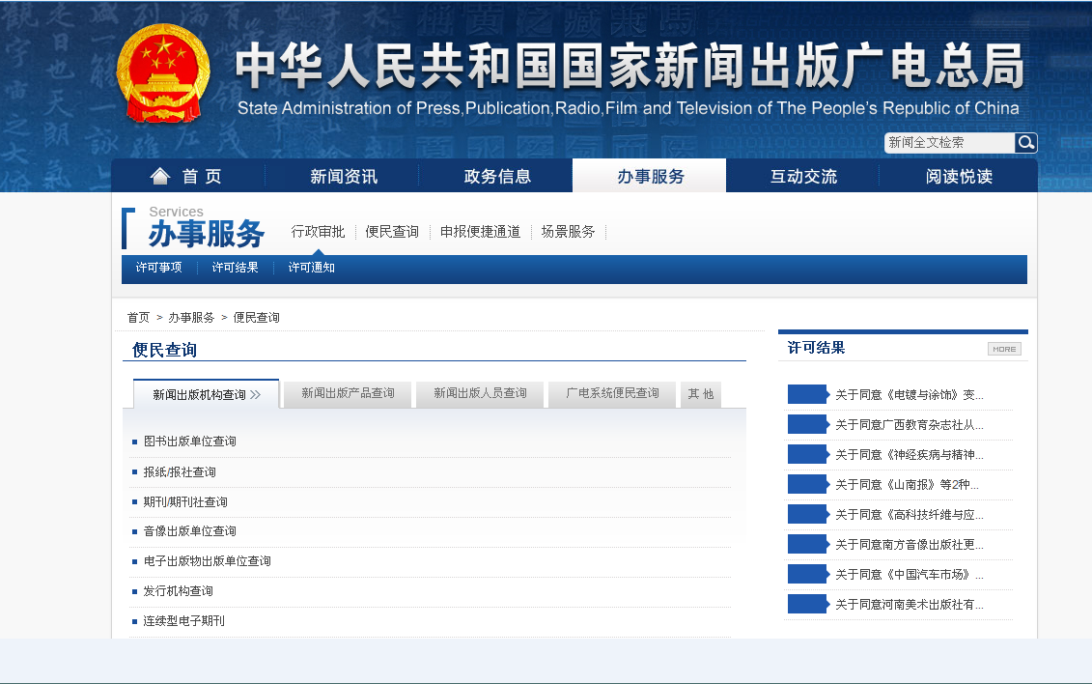The image size is (1092, 684).
Task: Select 许可事项 in the blue bar
Action: (x=158, y=268)
